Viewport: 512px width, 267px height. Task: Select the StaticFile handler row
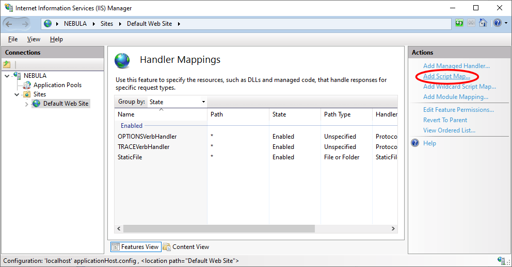[x=257, y=157]
